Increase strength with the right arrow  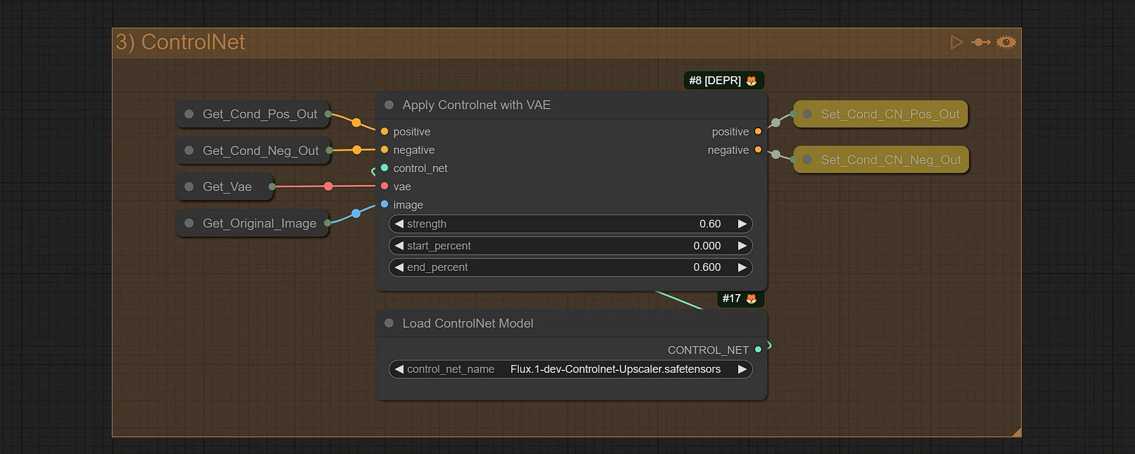pyautogui.click(x=742, y=224)
